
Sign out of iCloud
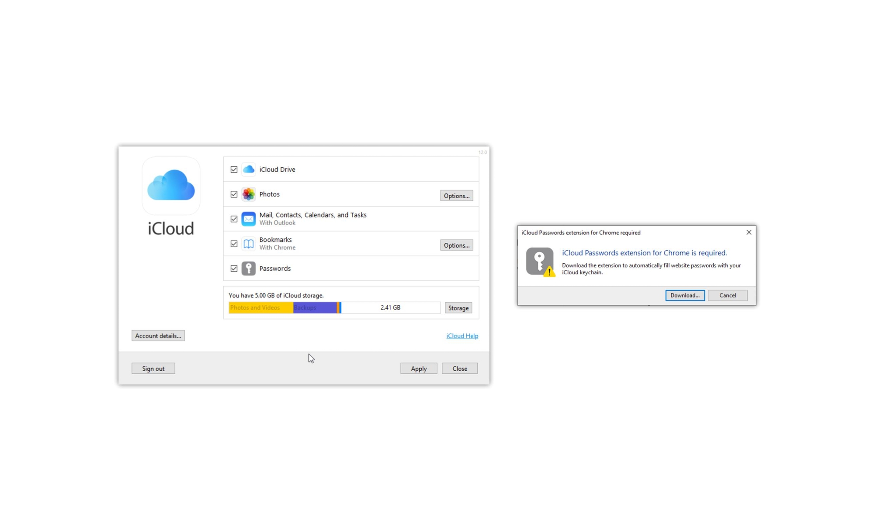point(153,369)
